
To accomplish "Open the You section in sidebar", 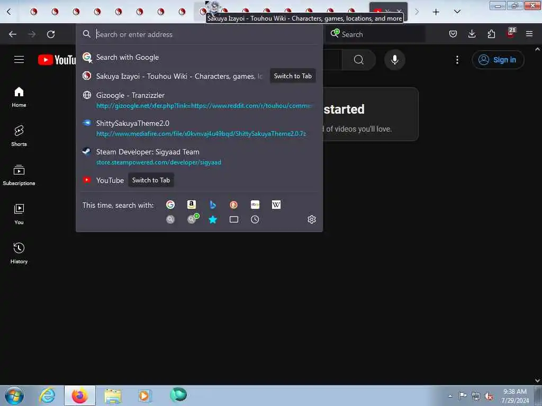I will coord(19,214).
